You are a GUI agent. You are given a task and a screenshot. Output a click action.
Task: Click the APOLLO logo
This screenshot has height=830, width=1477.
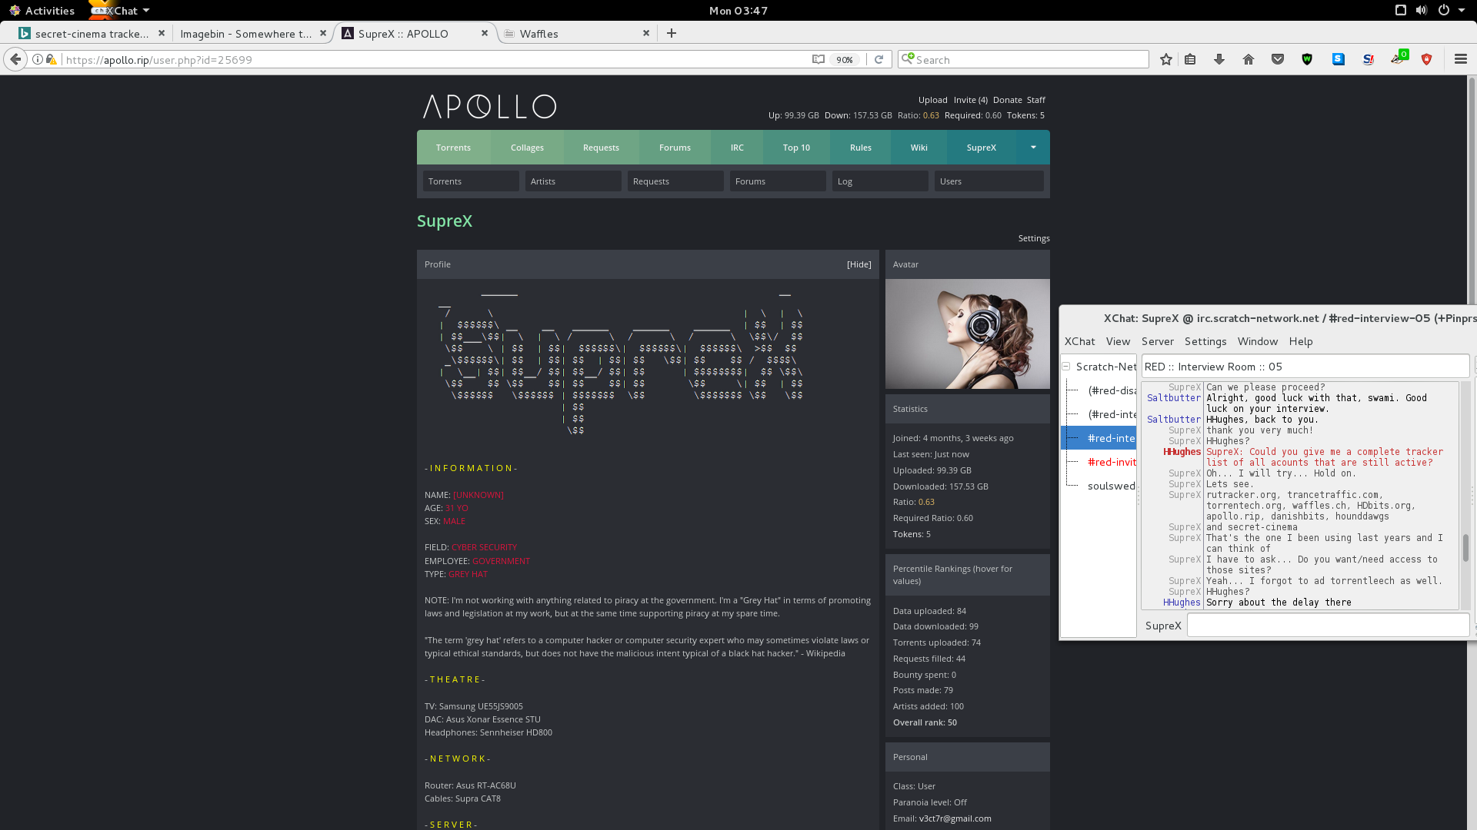click(490, 106)
